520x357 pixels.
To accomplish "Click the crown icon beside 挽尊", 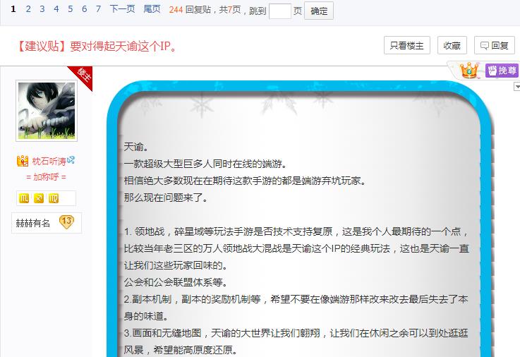I will pos(469,70).
